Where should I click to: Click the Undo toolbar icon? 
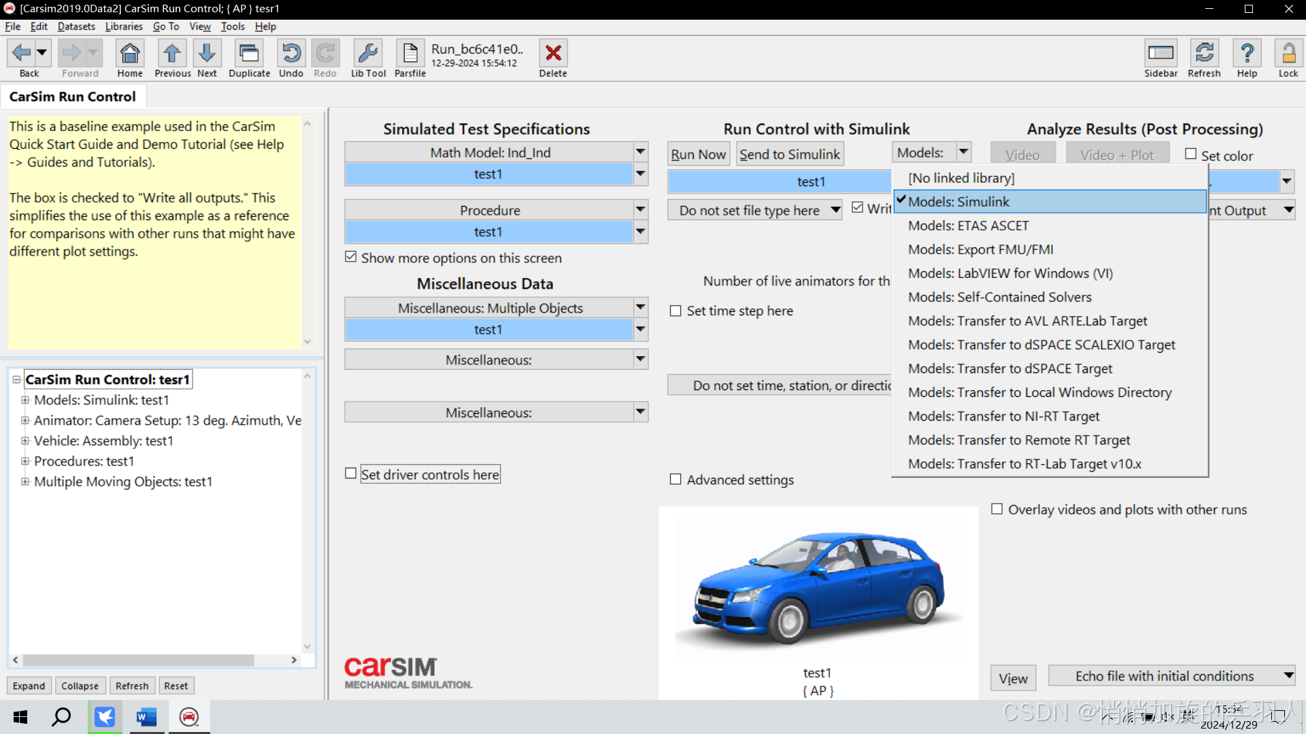tap(291, 54)
